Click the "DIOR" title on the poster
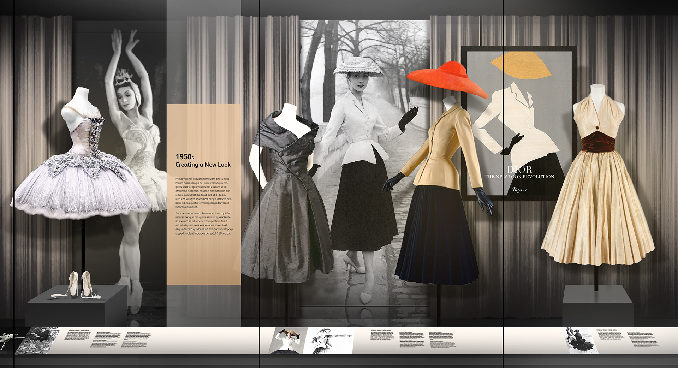Viewport: 678px width, 368px height. click(519, 170)
